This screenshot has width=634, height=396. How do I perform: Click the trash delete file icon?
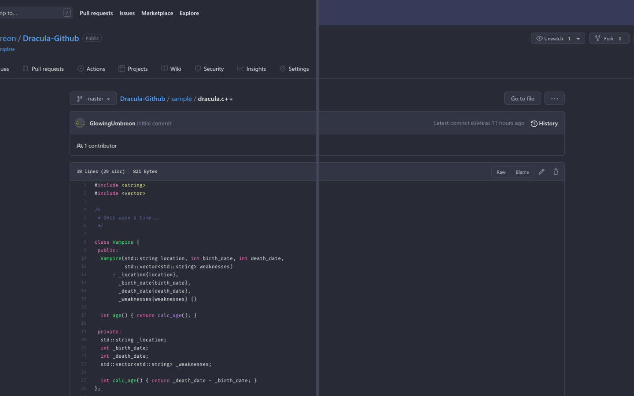(556, 172)
